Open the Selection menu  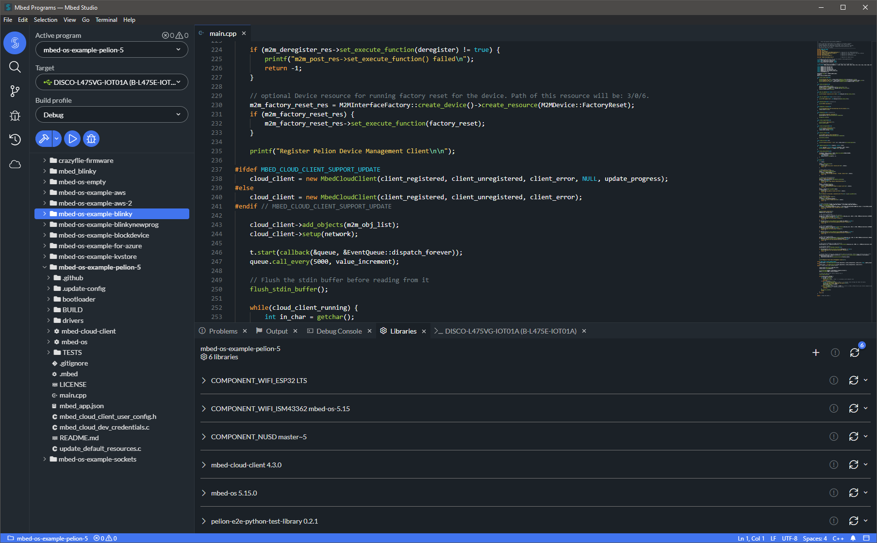(x=46, y=20)
